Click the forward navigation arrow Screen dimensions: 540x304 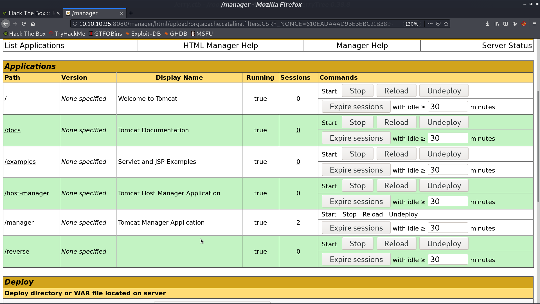[x=15, y=24]
